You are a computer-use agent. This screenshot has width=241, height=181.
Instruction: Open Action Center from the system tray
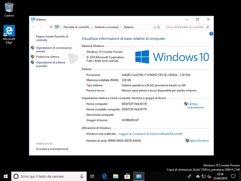point(233,176)
